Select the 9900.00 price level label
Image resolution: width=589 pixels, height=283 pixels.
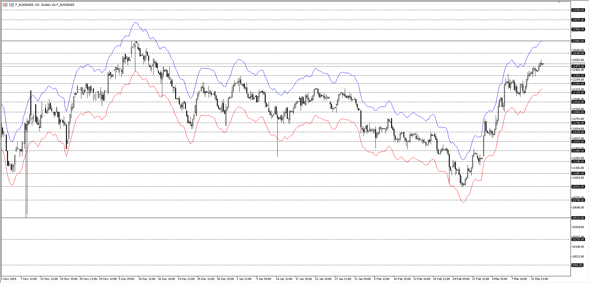(577, 265)
